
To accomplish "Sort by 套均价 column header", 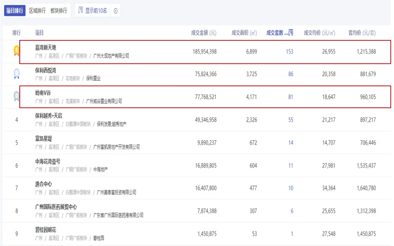I will pyautogui.click(x=362, y=33).
